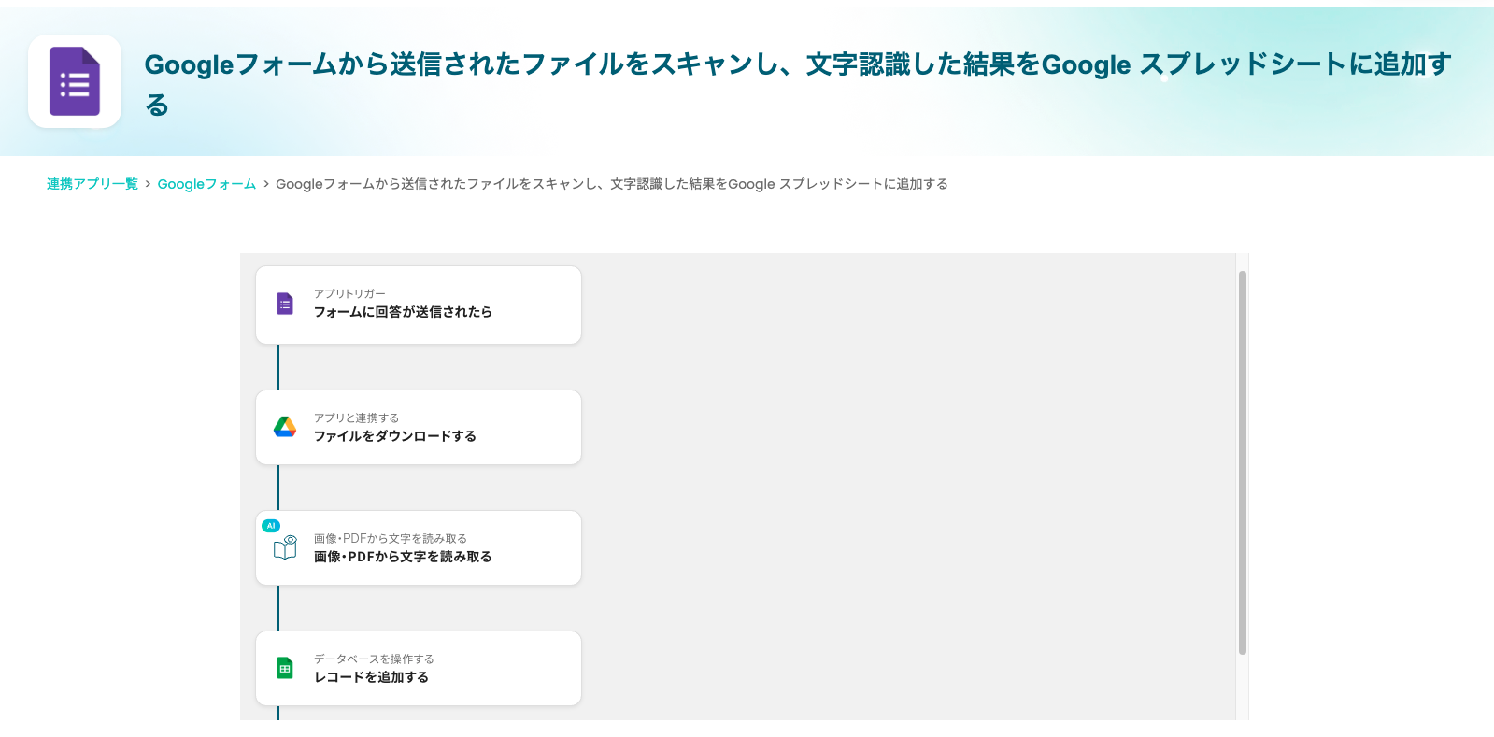Click the chevron after 連携アプリ一覧
The image size is (1494, 737).
click(x=148, y=184)
